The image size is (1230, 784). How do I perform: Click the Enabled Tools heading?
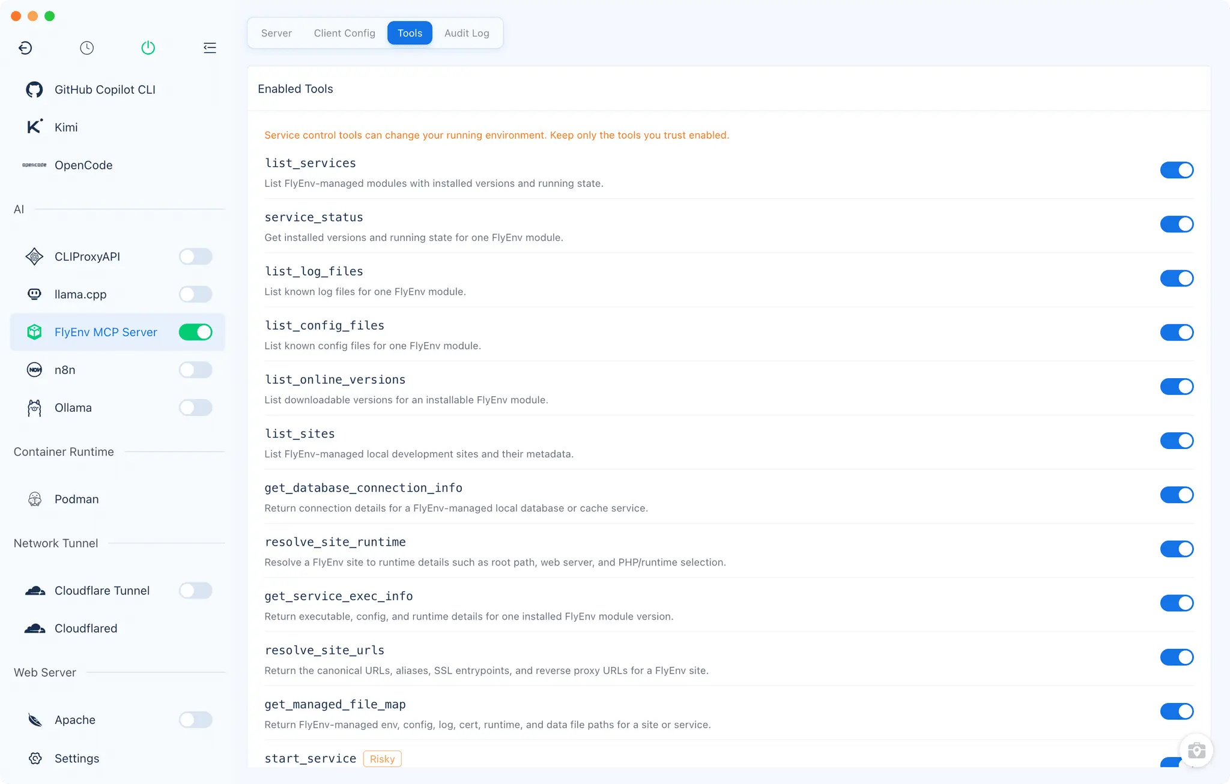point(295,89)
